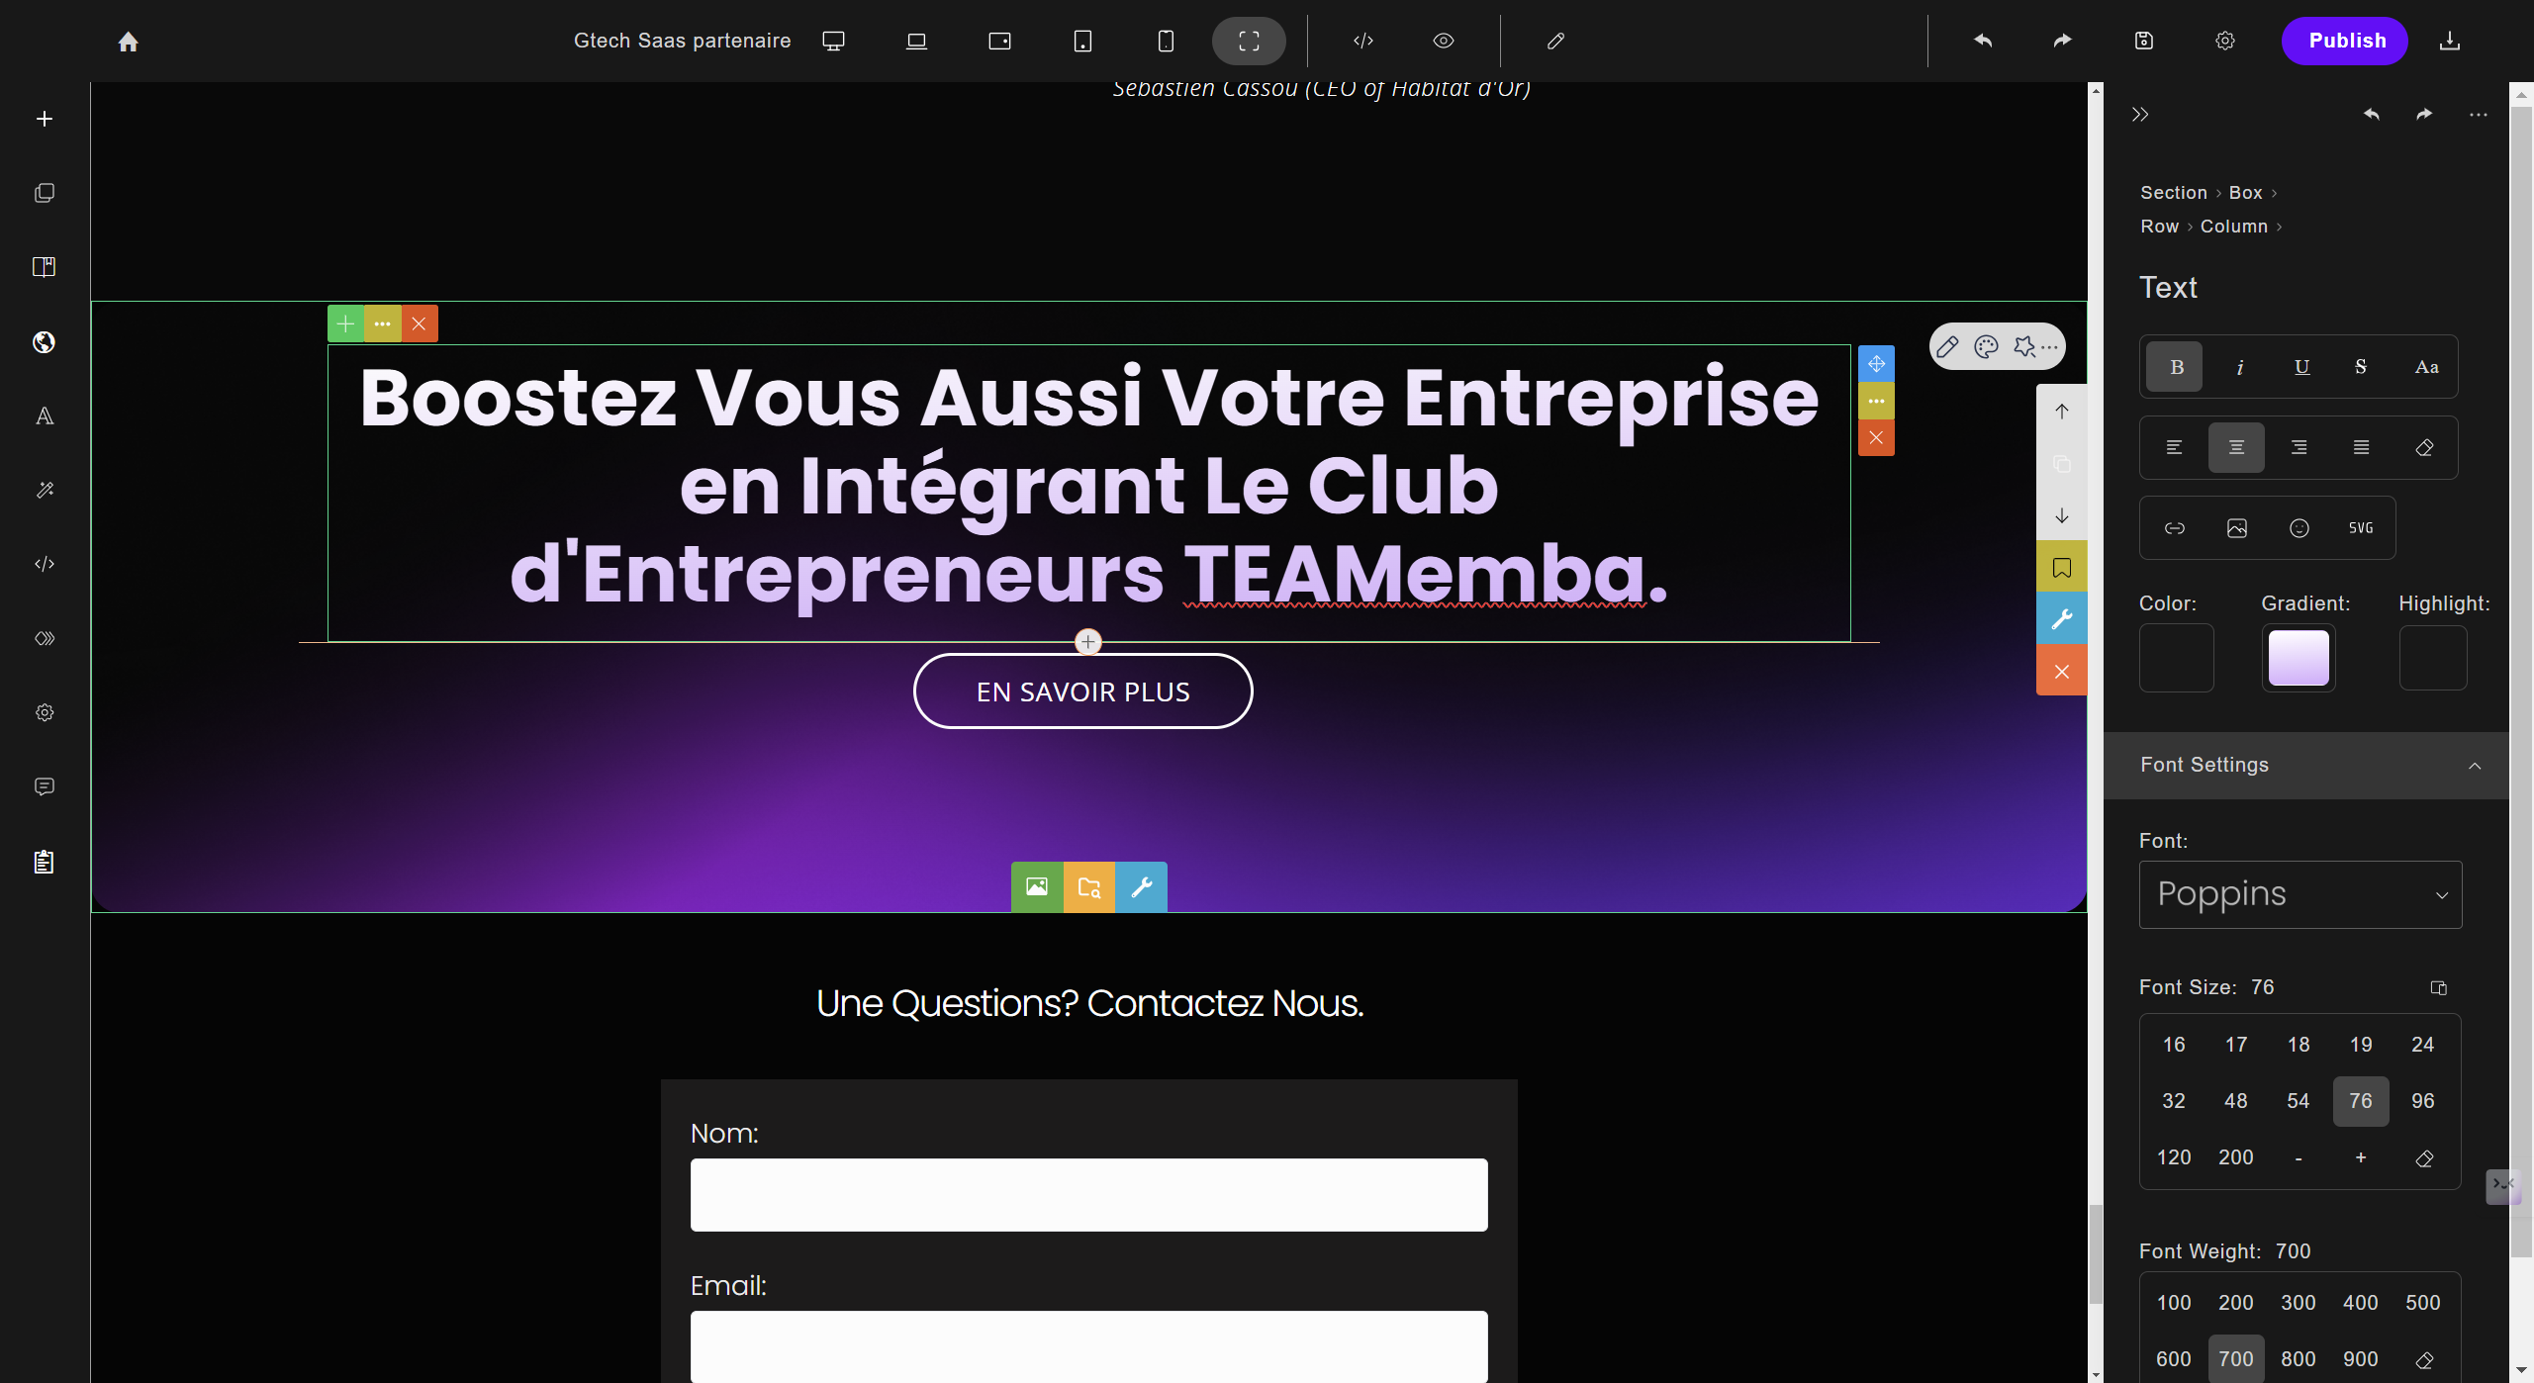The height and width of the screenshot is (1383, 2534).
Task: Align text to the center
Action: click(x=2236, y=448)
